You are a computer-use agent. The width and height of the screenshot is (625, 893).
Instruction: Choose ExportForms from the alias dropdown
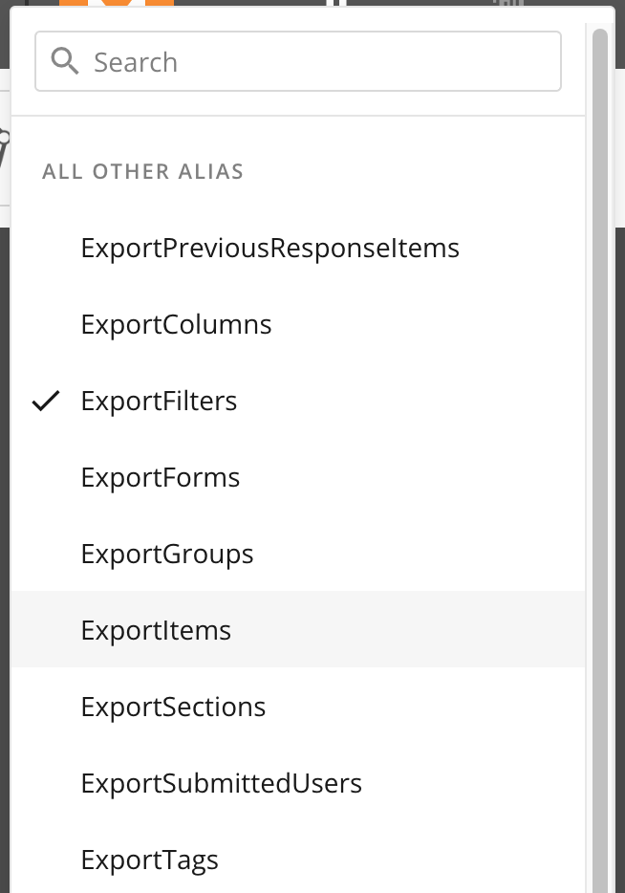(x=161, y=476)
